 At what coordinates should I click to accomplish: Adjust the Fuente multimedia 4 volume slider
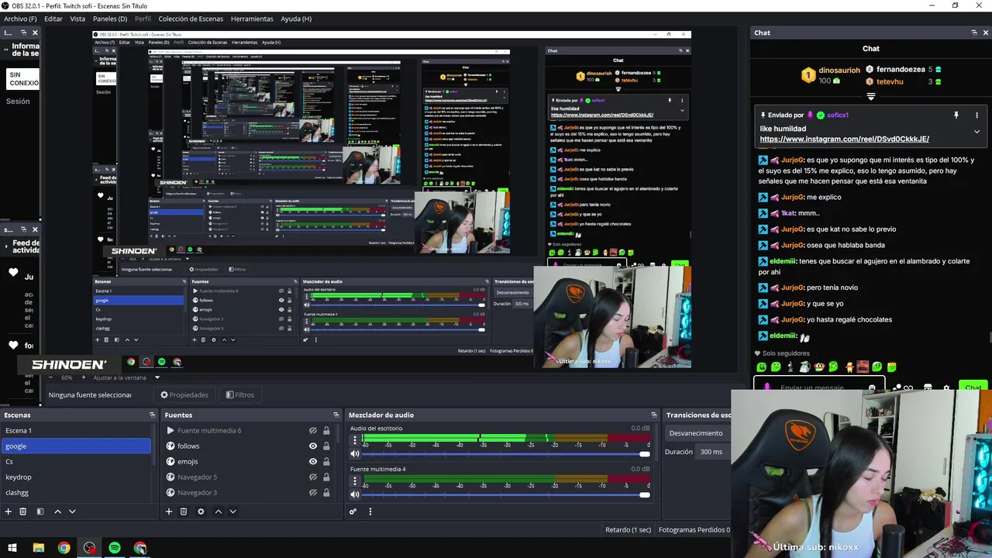(506, 494)
